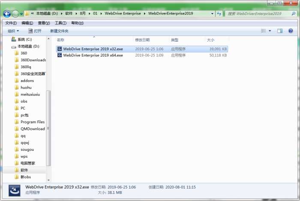Open the sougou folder in tree
The height and width of the screenshot is (201, 300).
[24, 150]
